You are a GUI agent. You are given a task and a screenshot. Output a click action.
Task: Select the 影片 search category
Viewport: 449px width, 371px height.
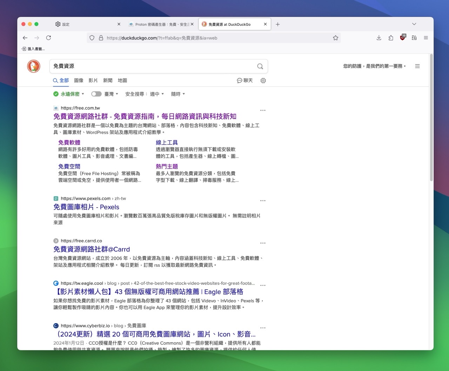pos(93,81)
